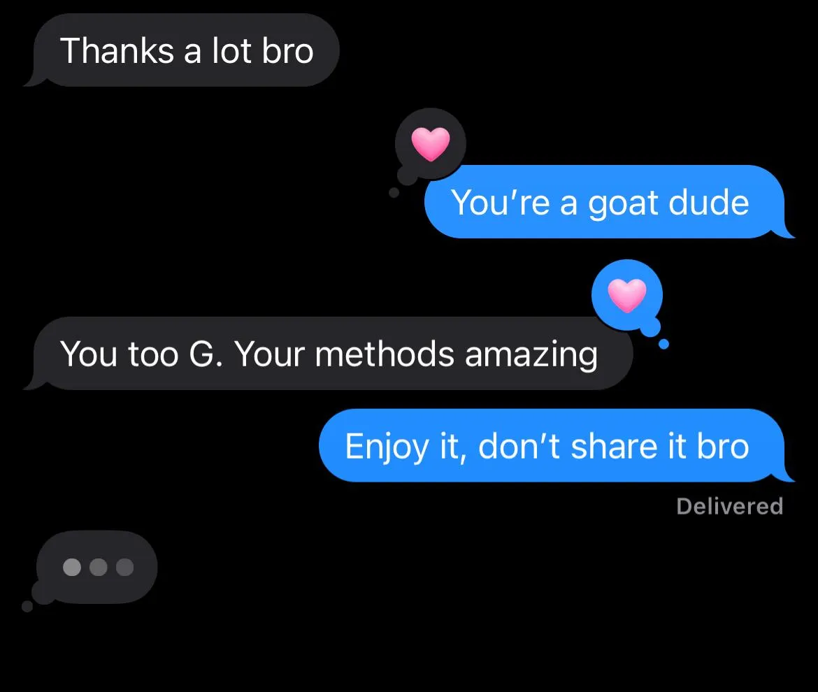Click the middle dot of typing indicator
This screenshot has height=692, width=818.
98,567
